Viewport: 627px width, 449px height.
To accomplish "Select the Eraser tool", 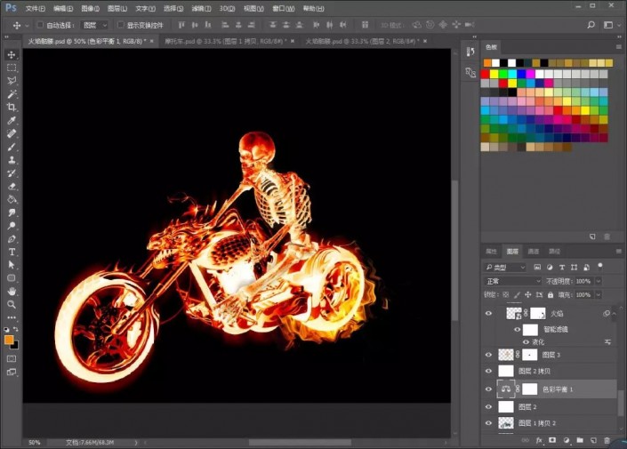I will (x=12, y=187).
